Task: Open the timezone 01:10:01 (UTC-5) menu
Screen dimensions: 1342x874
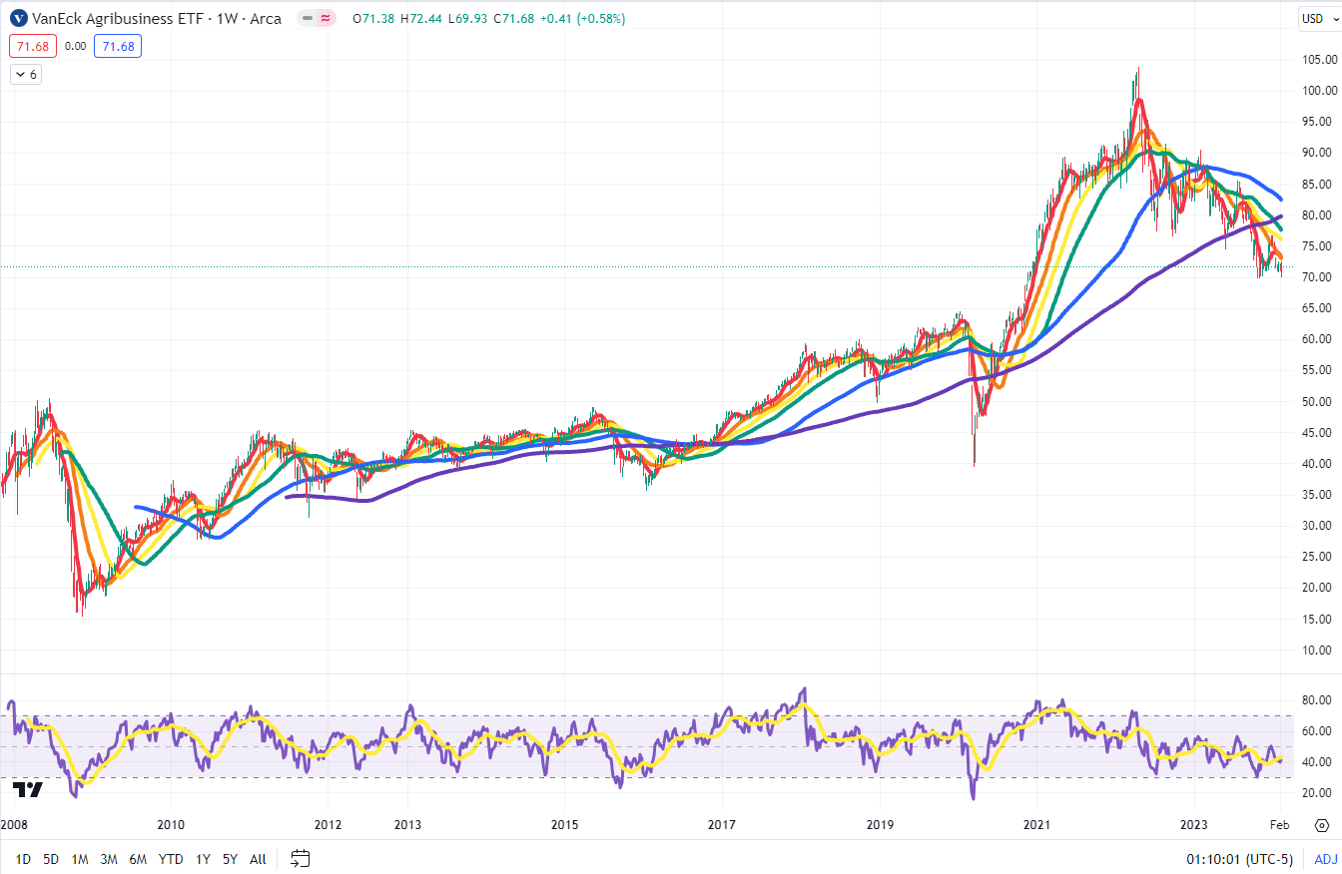Action: coord(1238,859)
